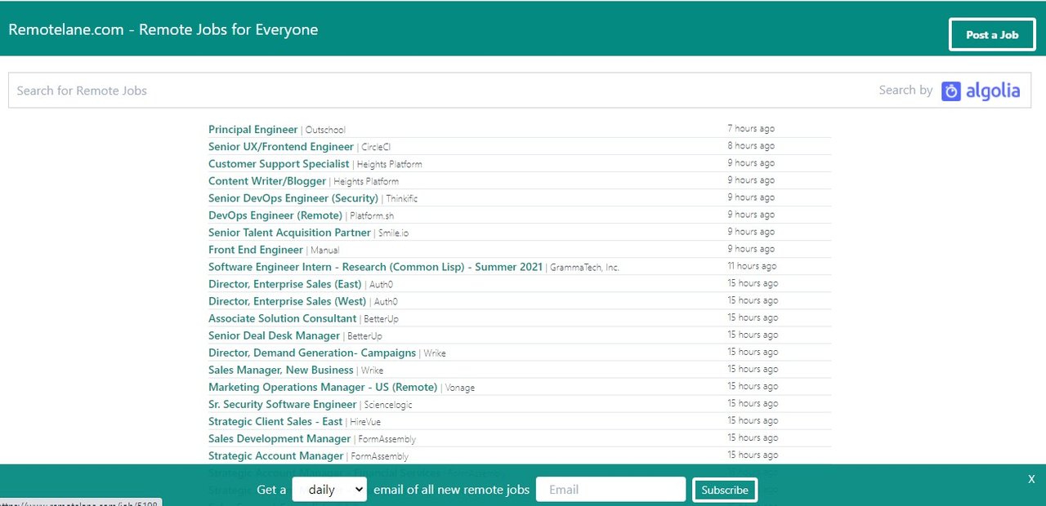Screen dimensions: 1046x506
Task: Click the Email input field
Action: coord(610,490)
